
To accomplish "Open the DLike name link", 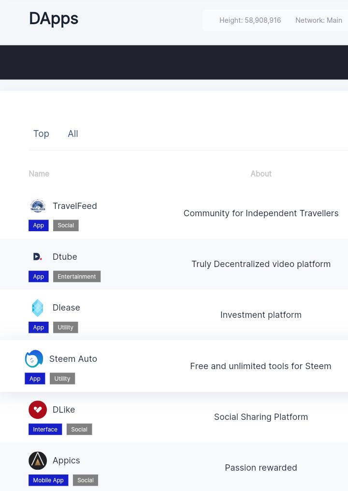I will [64, 410].
